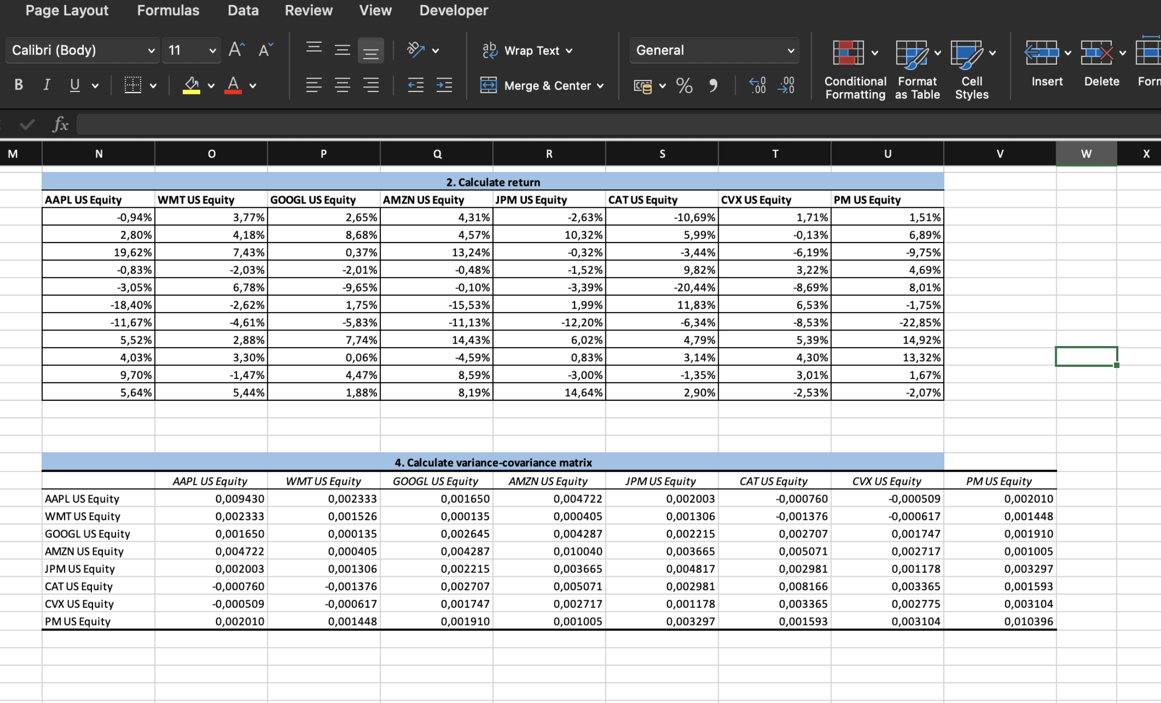Select the cell with 0,010396
The height and width of the screenshot is (703, 1161).
[x=1000, y=621]
